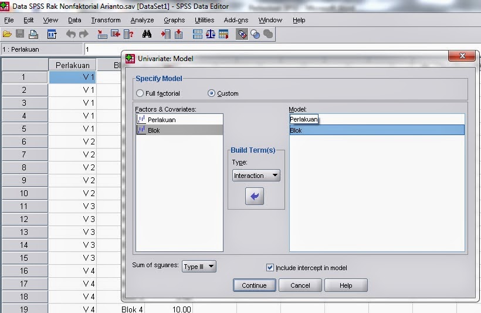This screenshot has height=313, width=481.
Task: Click the Help button in dialog
Action: 345,285
